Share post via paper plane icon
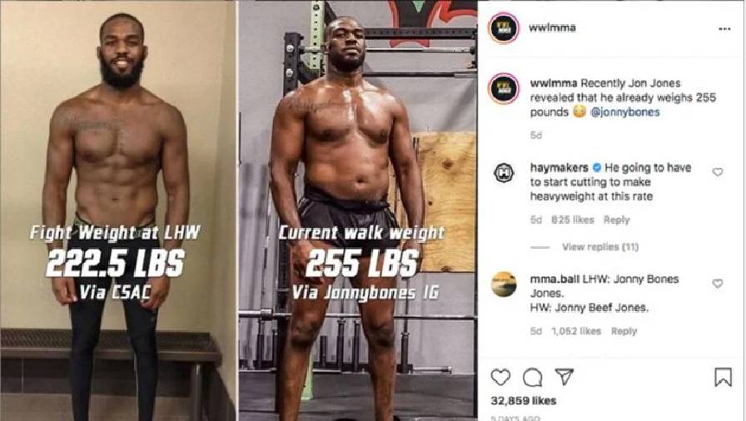The width and height of the screenshot is (746, 421). point(564,376)
